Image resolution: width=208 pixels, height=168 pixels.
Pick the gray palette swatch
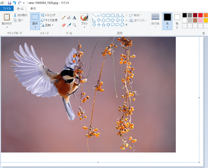pos(190,15)
